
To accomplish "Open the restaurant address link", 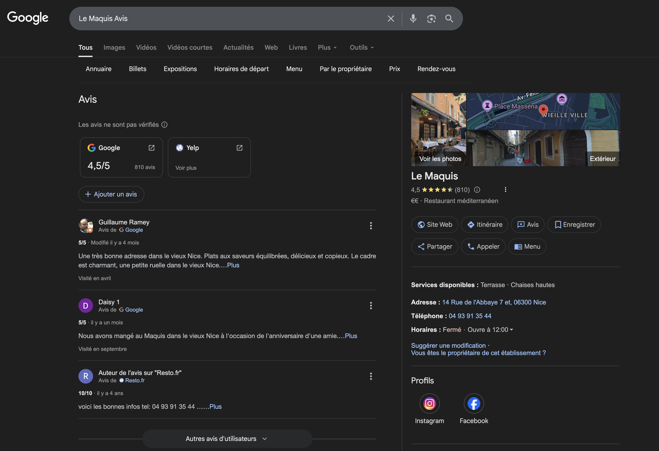I will (x=494, y=302).
